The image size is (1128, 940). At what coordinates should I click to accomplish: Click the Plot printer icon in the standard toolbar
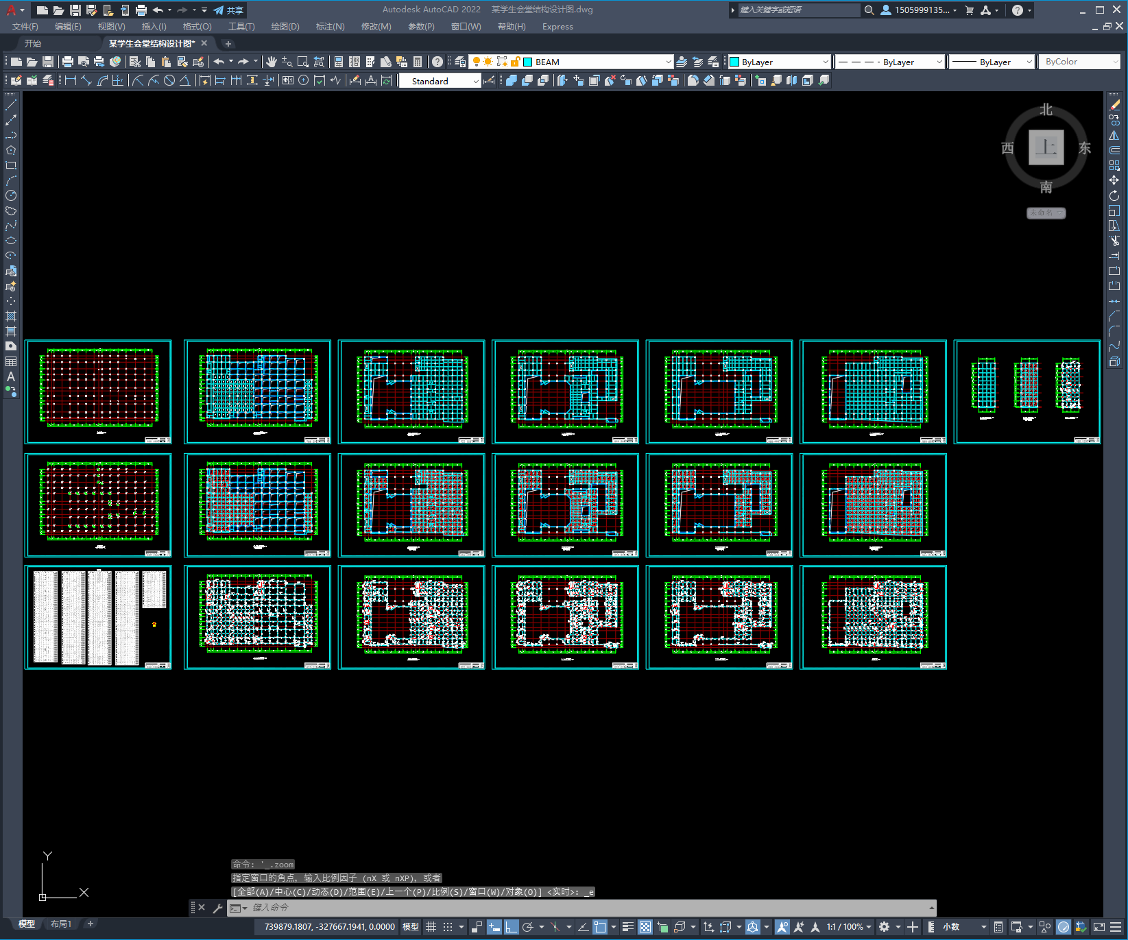(x=68, y=62)
